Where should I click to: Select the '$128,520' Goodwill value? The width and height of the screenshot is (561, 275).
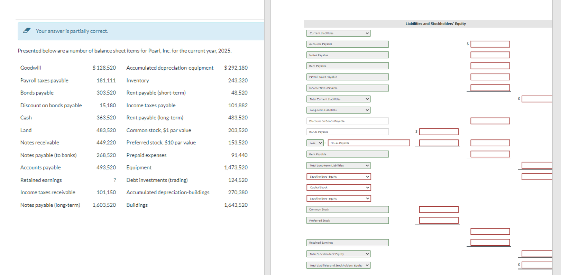104,68
